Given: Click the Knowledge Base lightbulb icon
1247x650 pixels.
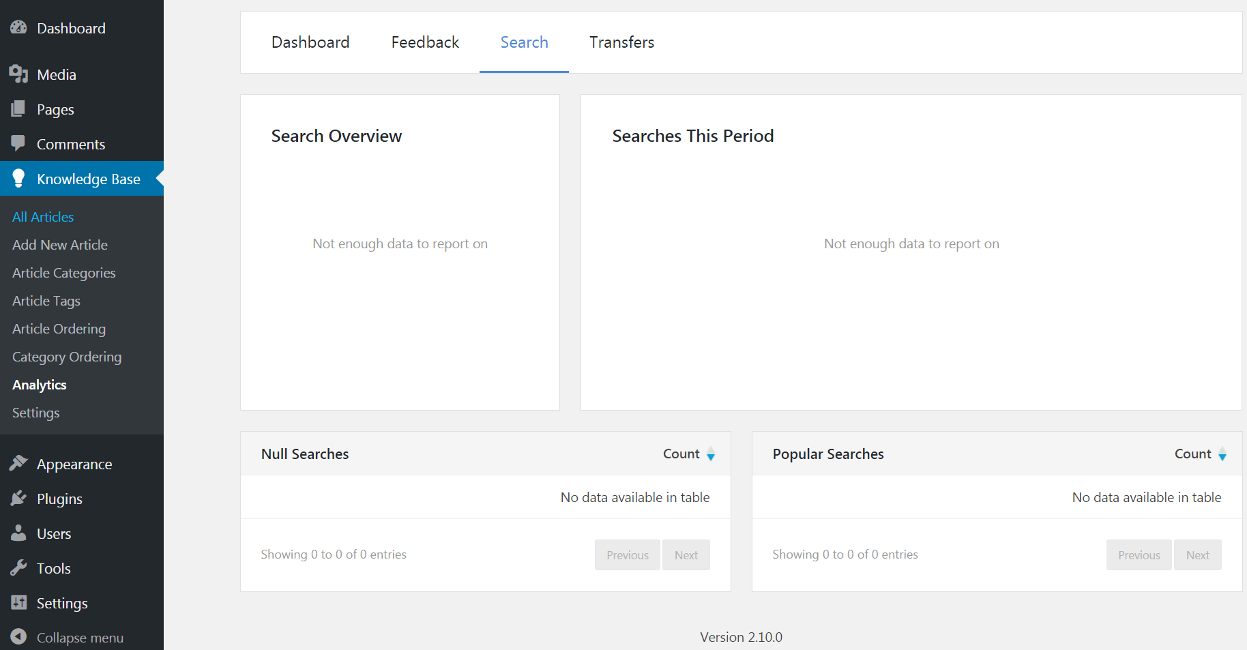Looking at the screenshot, I should click(18, 178).
